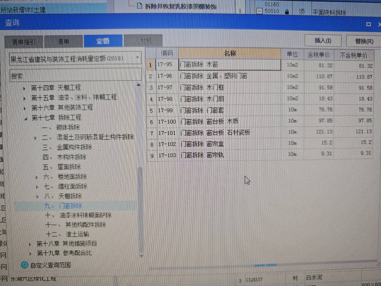Select 三、金属构件拆除 in tree

pos(67,147)
